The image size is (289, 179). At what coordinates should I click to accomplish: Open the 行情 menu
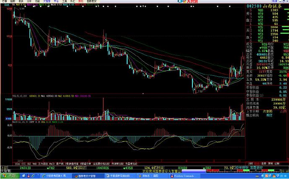point(4,1)
